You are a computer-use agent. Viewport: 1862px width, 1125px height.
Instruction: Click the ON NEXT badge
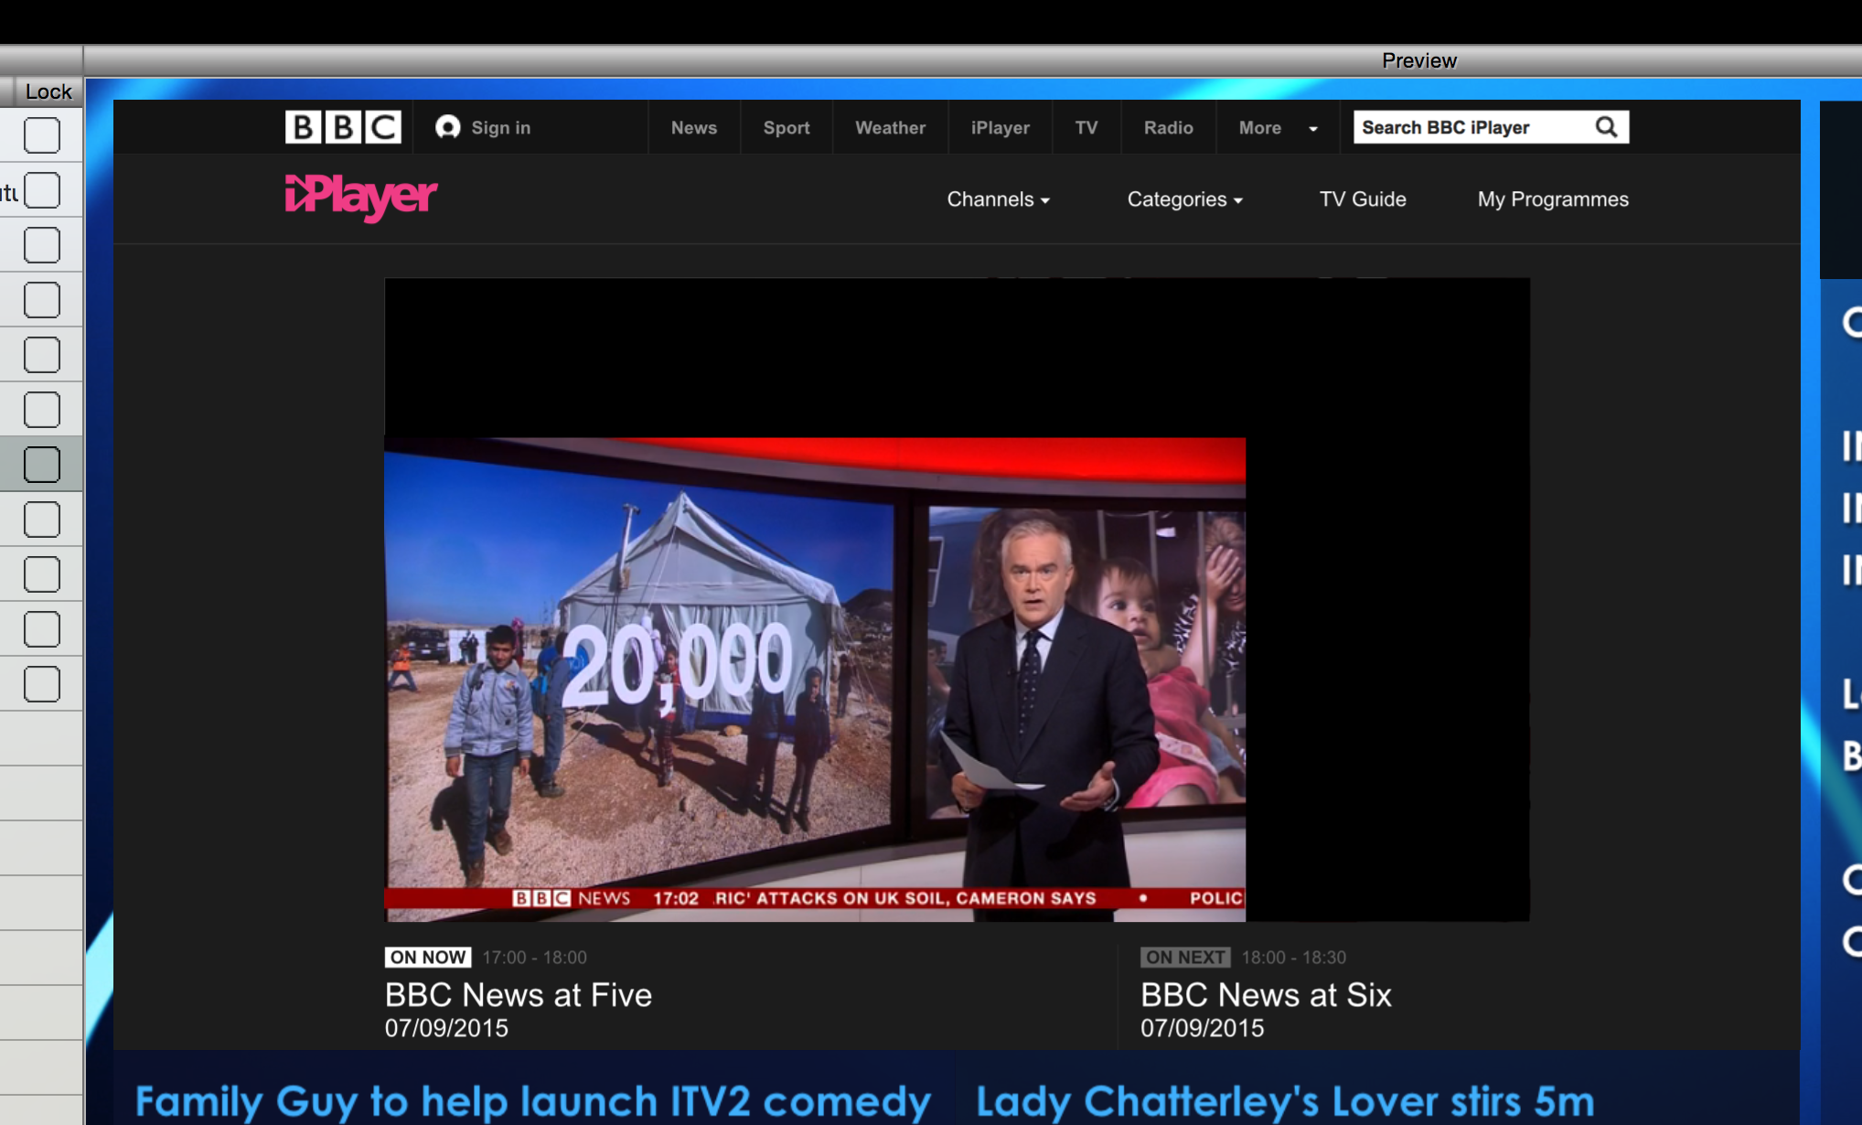coord(1185,958)
